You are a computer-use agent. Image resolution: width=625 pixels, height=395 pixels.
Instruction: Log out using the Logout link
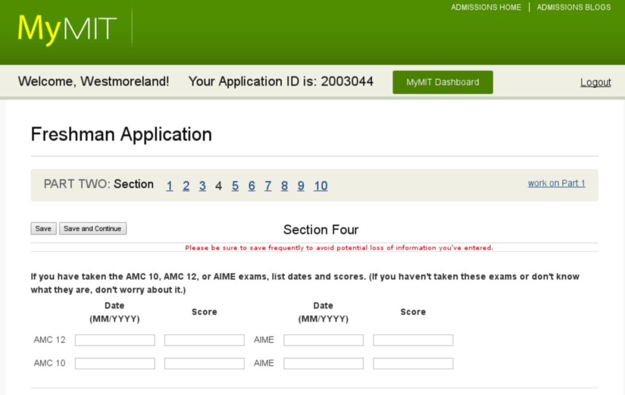595,82
